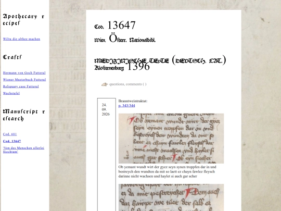Click 'Manuscript research' section heading

pos(23,115)
